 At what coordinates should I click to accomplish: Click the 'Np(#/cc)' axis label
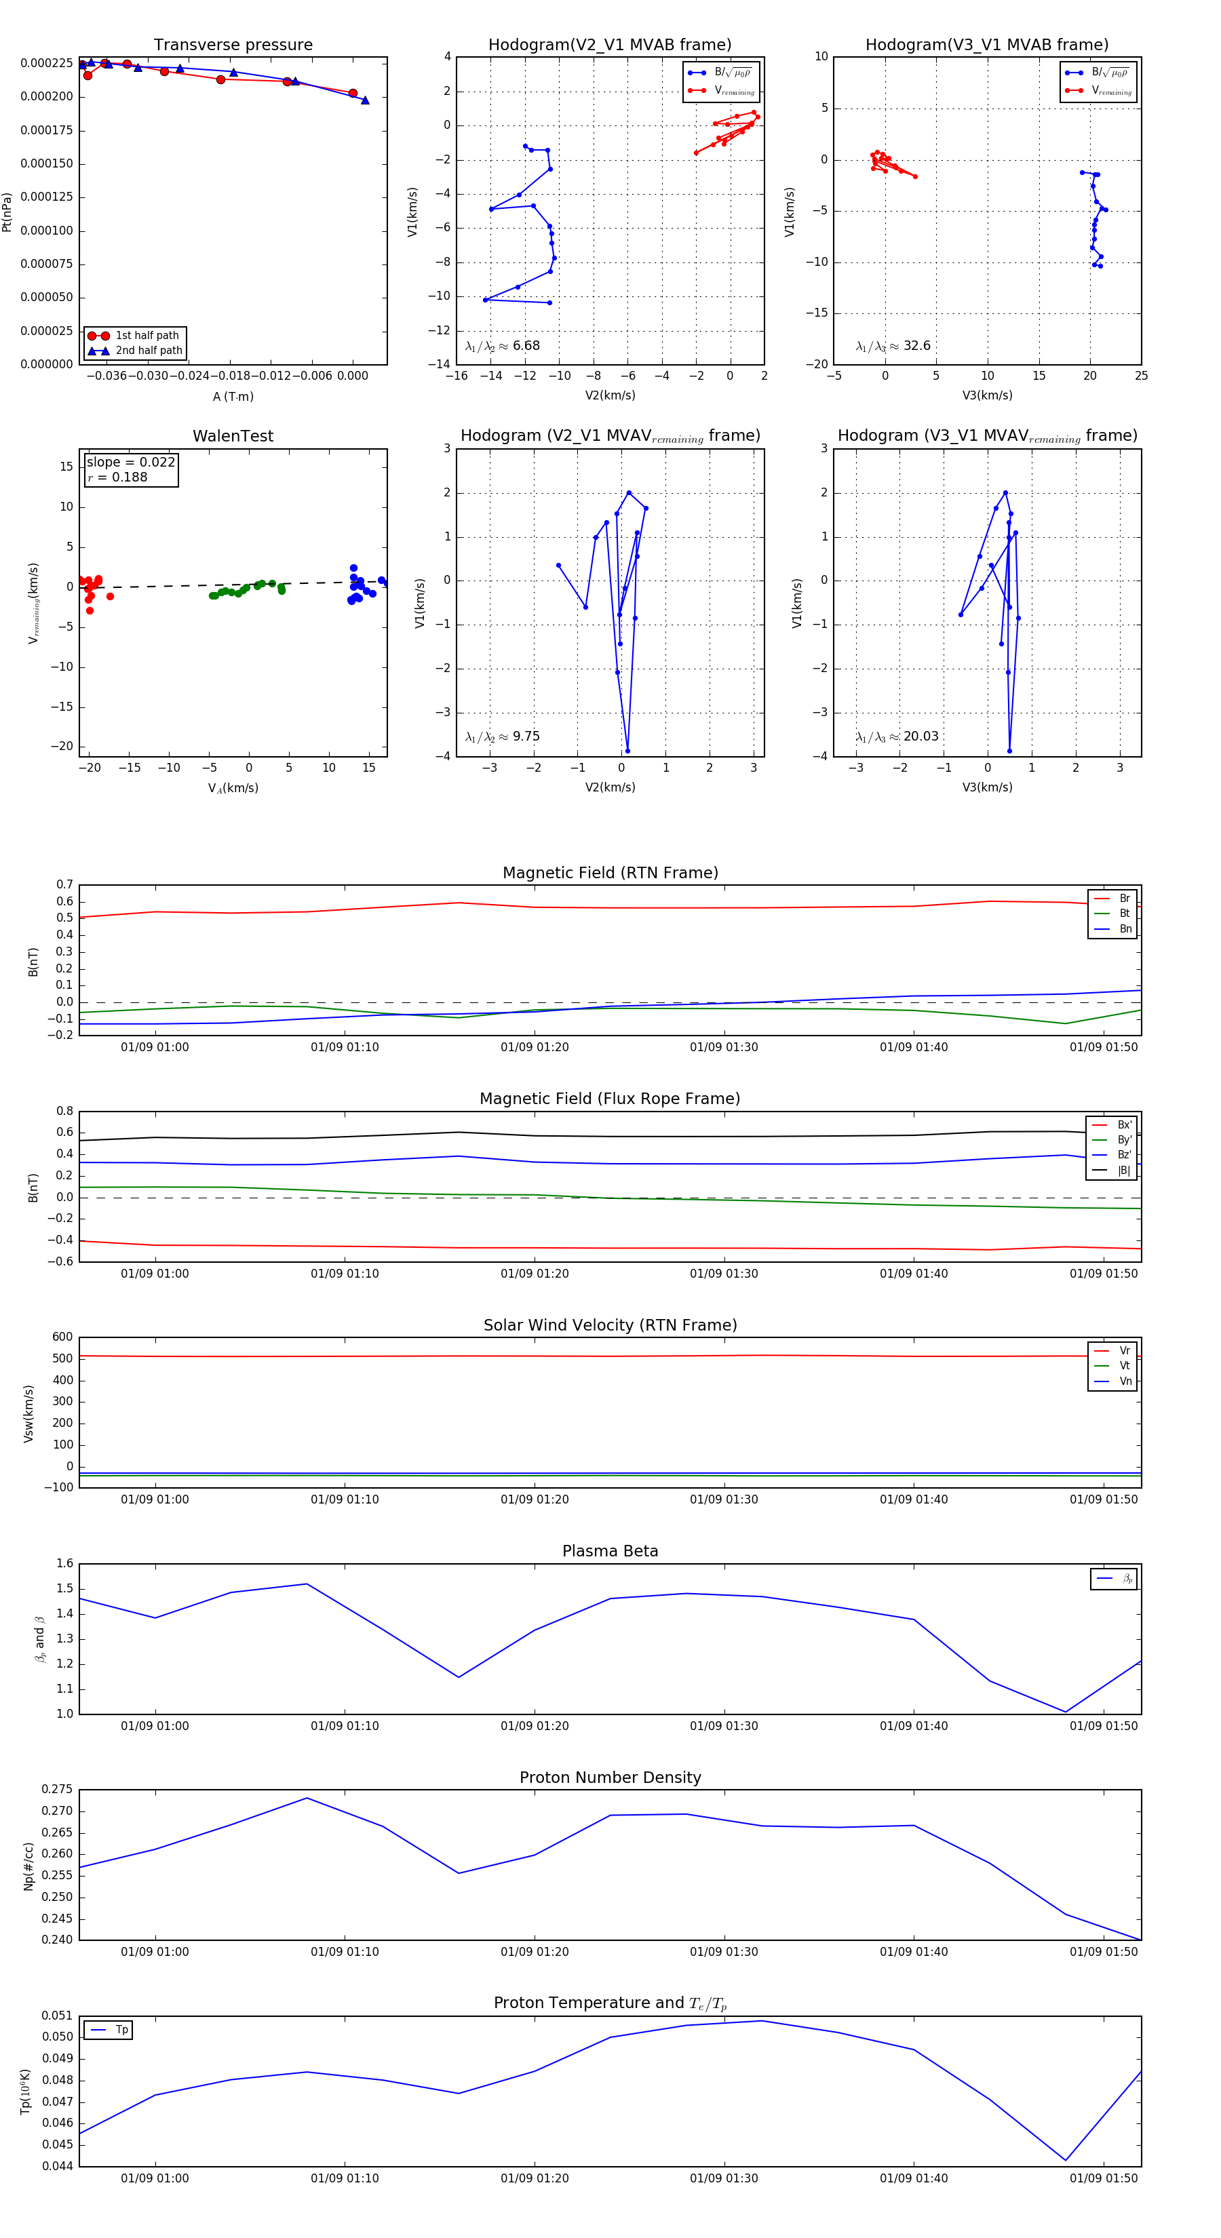pos(28,1865)
